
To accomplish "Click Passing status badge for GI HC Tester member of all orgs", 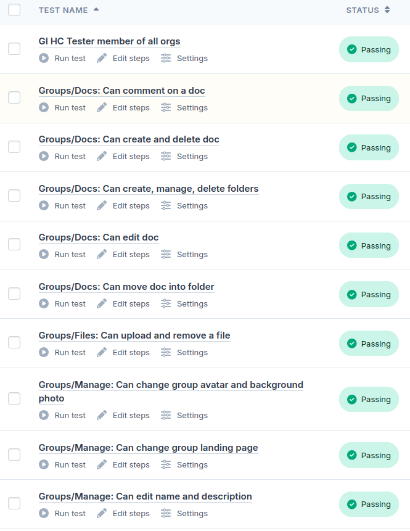I will [369, 49].
